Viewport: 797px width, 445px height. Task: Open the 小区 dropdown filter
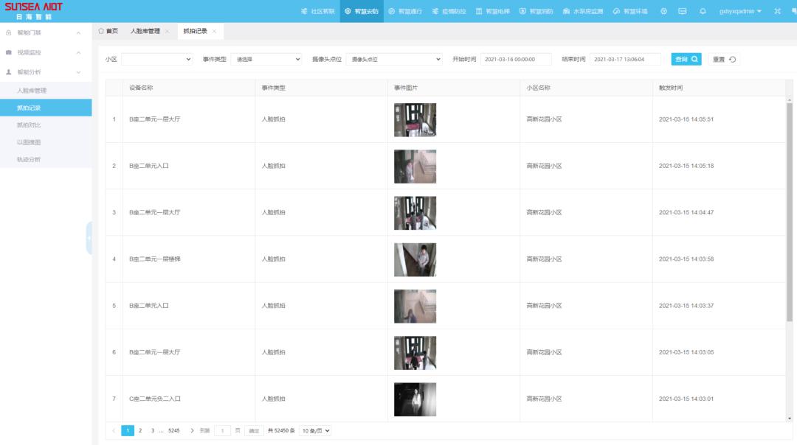tap(157, 59)
